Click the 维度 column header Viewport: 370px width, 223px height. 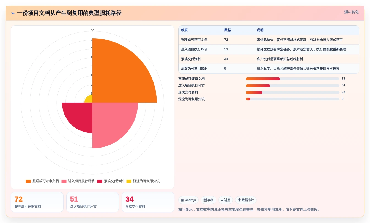[184, 30]
